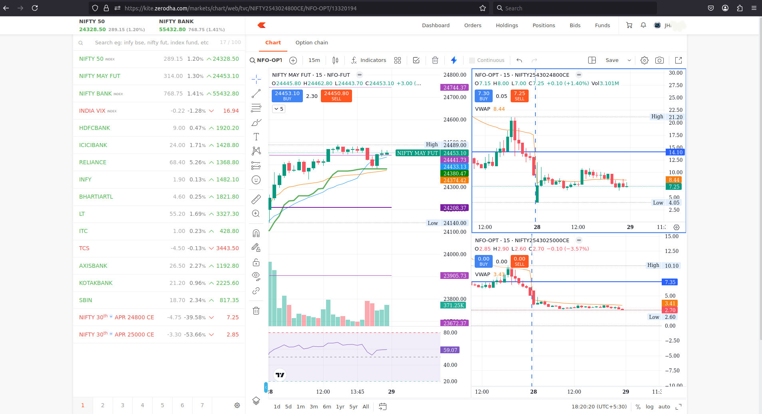The image size is (762, 414).
Task: Open the 15m interval dropdown
Action: click(314, 60)
